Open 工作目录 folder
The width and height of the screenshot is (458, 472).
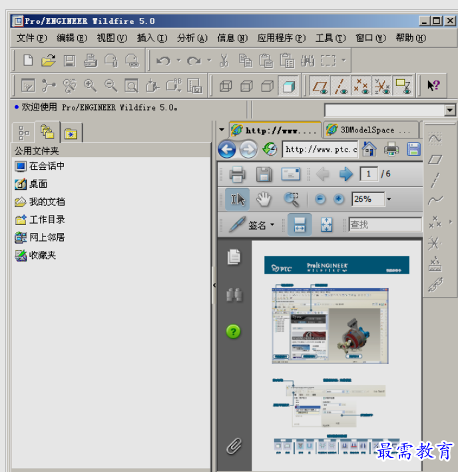tap(40, 220)
